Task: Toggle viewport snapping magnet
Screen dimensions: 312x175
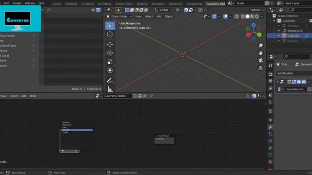Action: click(186, 10)
